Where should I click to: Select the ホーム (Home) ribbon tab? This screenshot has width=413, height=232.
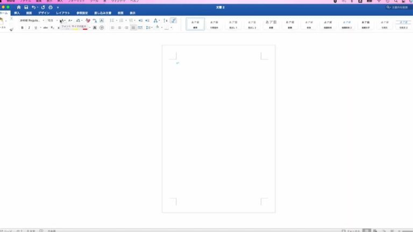pyautogui.click(x=4, y=13)
